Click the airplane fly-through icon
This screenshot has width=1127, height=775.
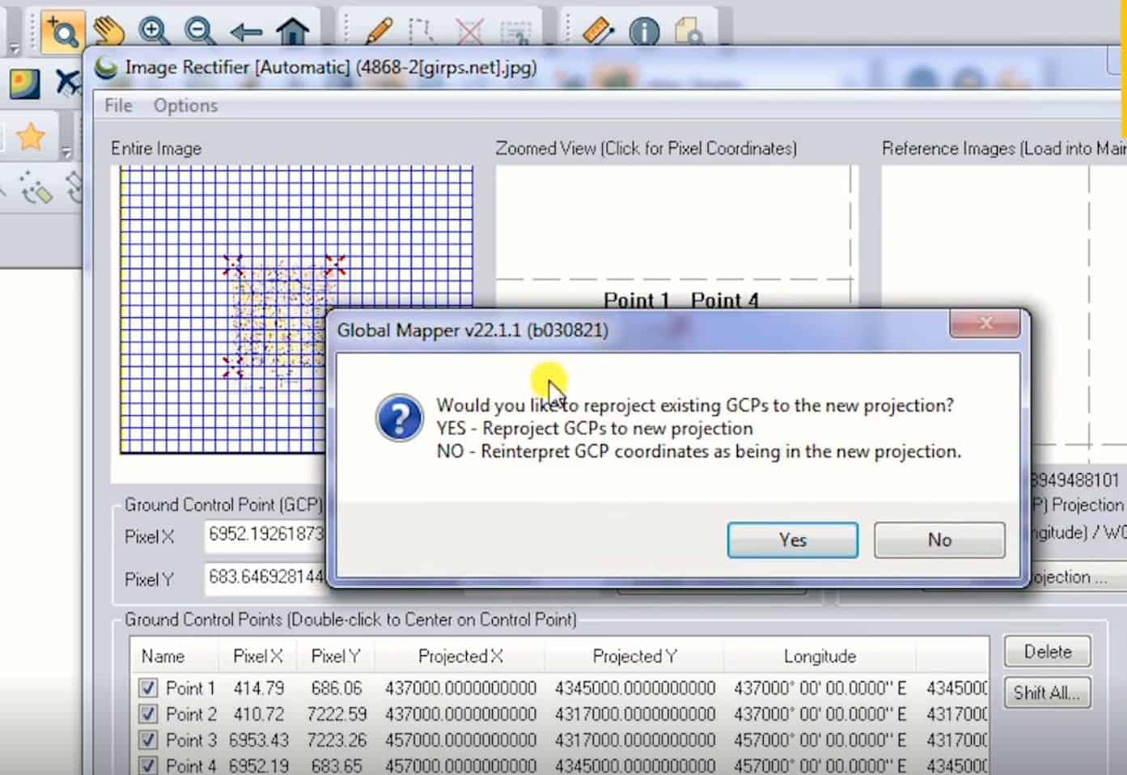(x=68, y=83)
